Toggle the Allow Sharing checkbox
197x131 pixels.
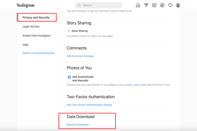[x=69, y=31]
